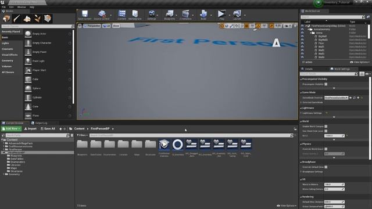Select the Sphere shape entry icon
Screen dimensions: 372x209
tap(28, 88)
